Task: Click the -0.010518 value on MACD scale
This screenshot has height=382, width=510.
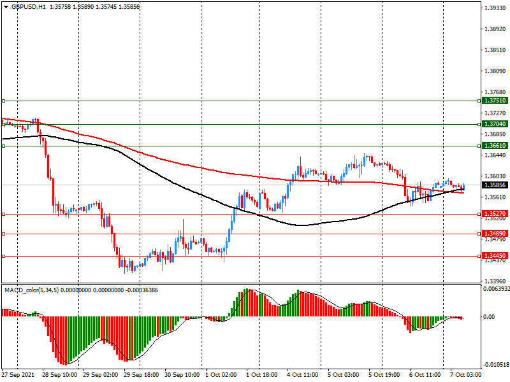Action: pos(496,365)
